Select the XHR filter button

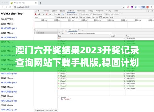coord(73,17)
